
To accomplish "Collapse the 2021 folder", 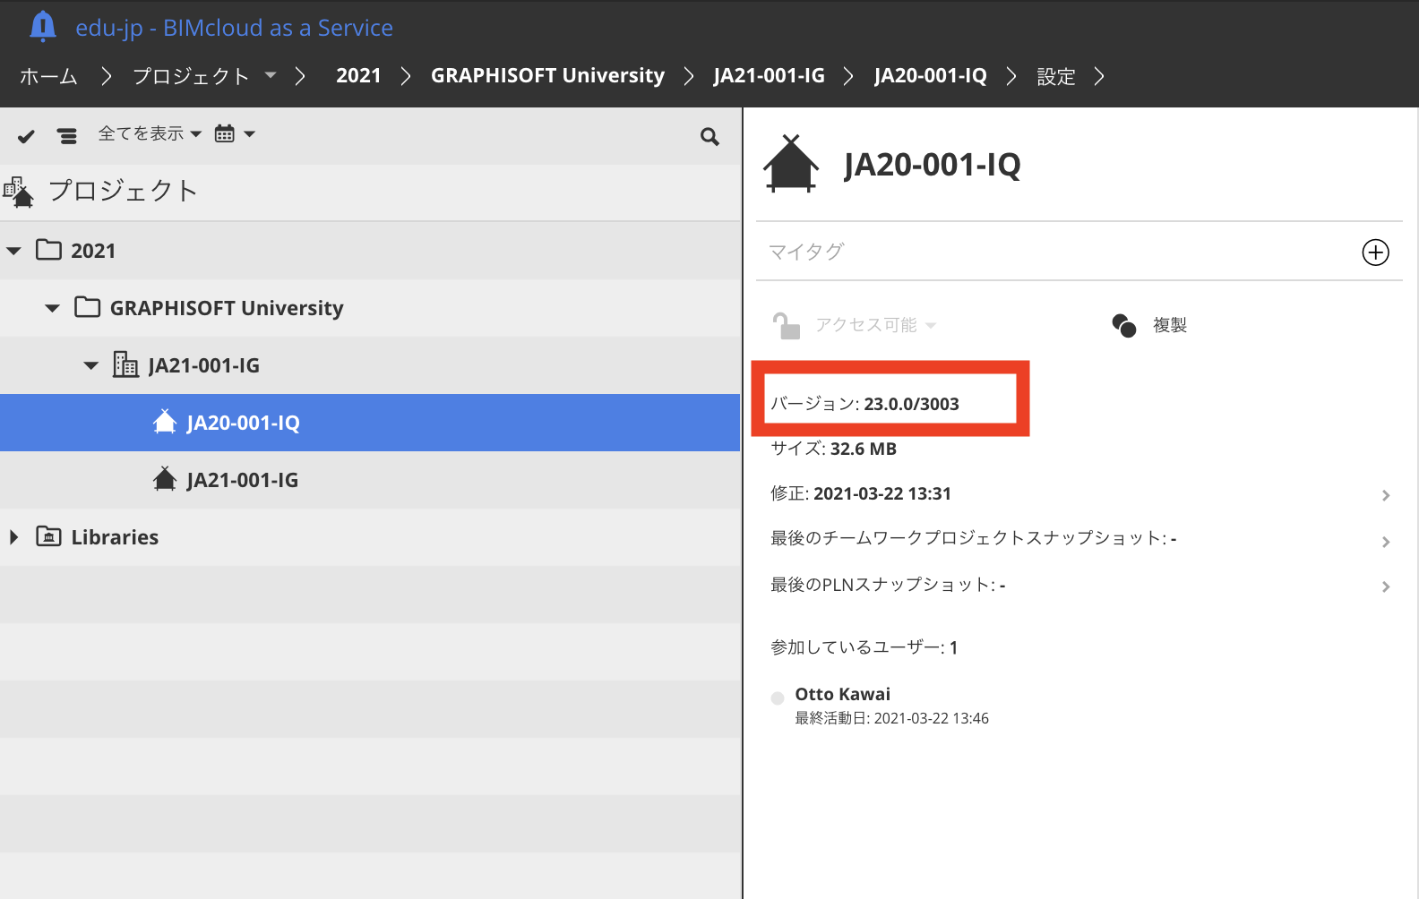I will click(13, 251).
